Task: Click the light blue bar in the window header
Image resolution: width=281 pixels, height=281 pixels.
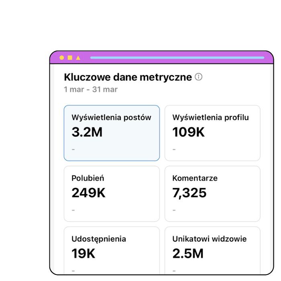Action: (x=177, y=58)
